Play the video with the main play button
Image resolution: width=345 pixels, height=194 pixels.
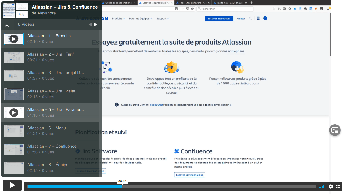coord(12,185)
